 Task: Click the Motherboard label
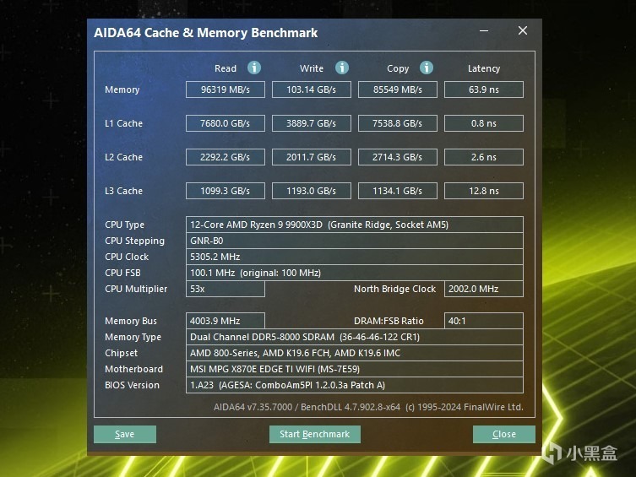click(133, 369)
